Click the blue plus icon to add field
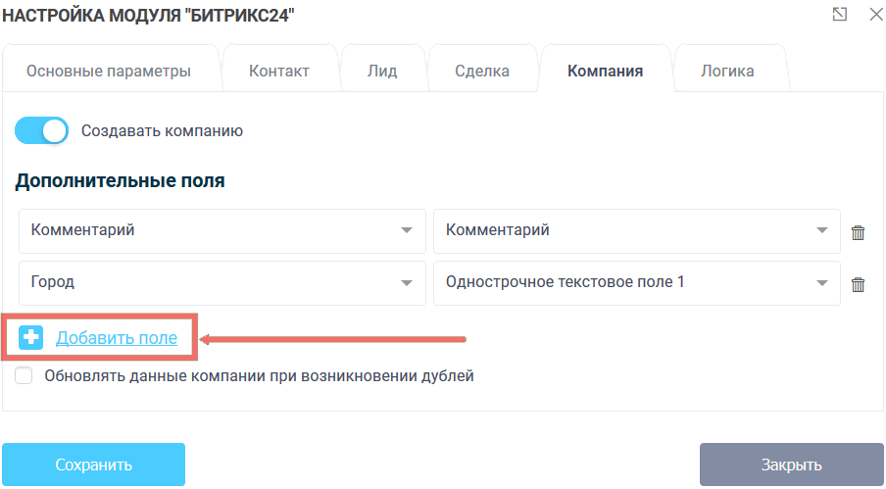 point(31,338)
